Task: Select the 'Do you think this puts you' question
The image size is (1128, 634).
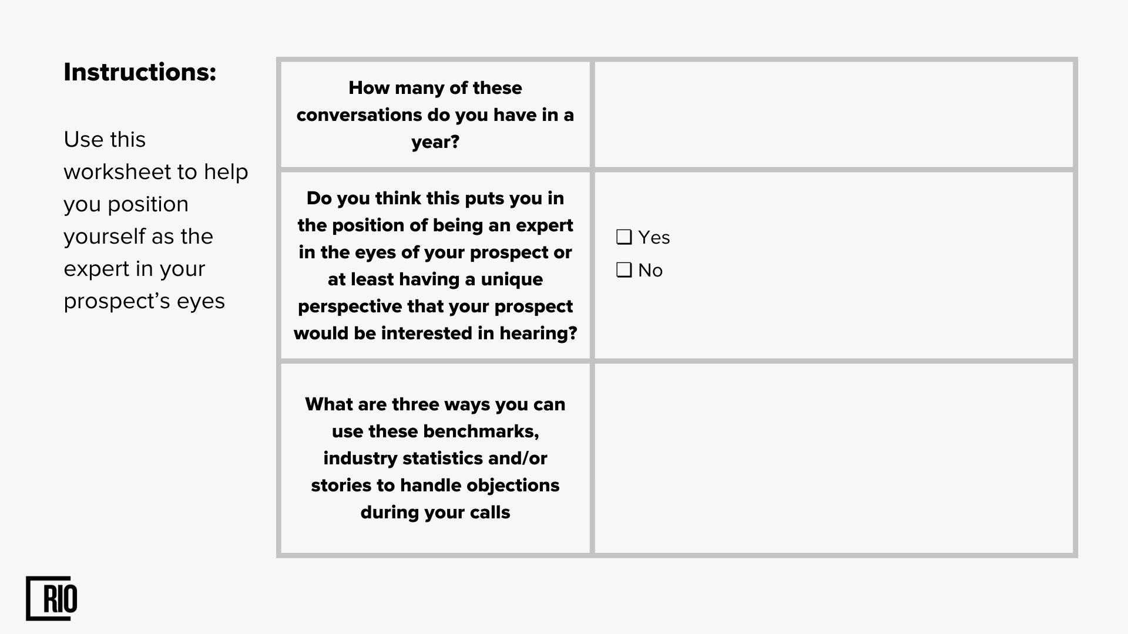Action: [435, 265]
